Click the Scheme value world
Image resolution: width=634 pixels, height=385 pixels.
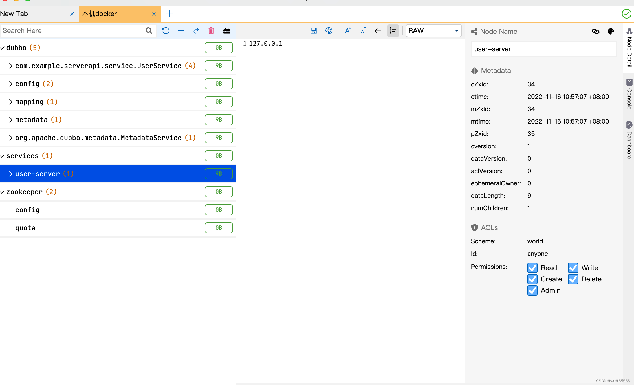535,241
